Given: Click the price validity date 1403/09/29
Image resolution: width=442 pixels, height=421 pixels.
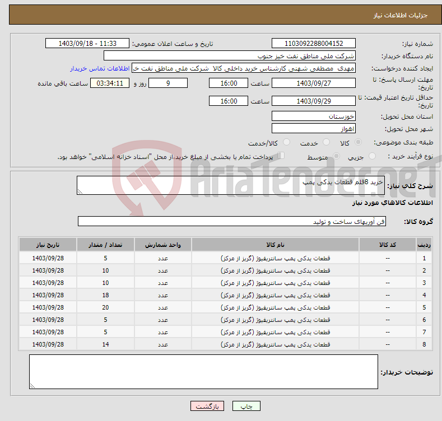Looking at the screenshot, I should (314, 101).
